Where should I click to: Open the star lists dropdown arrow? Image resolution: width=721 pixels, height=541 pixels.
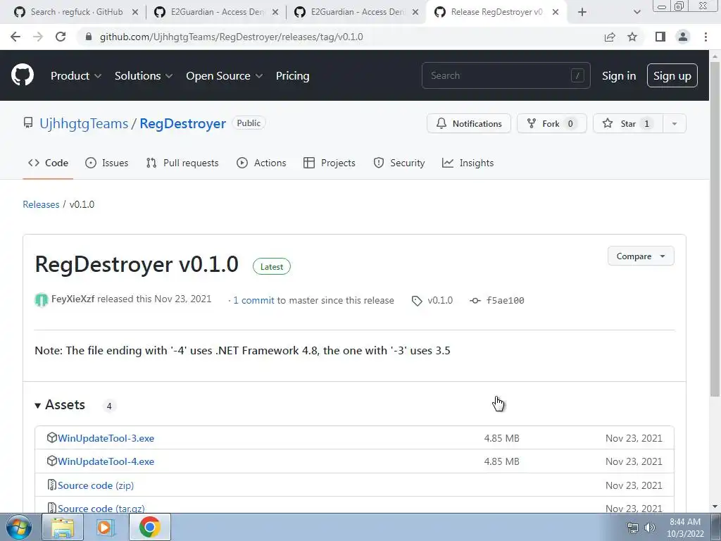675,123
